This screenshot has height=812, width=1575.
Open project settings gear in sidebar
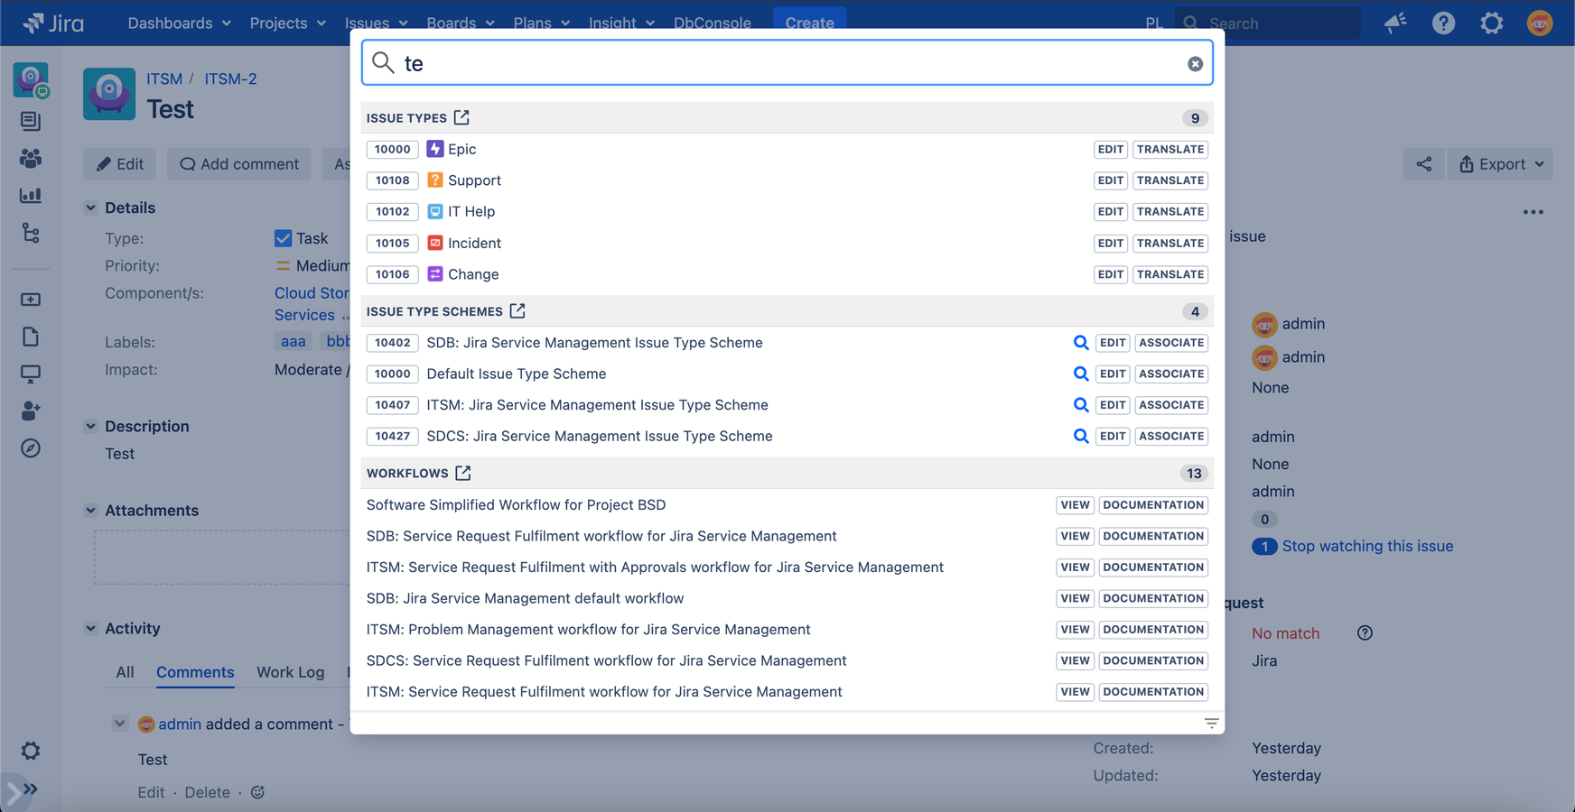[31, 751]
